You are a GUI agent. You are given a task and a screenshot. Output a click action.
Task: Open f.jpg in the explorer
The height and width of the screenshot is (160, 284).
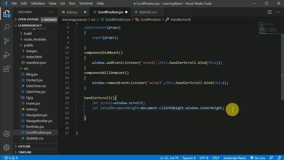29,97
